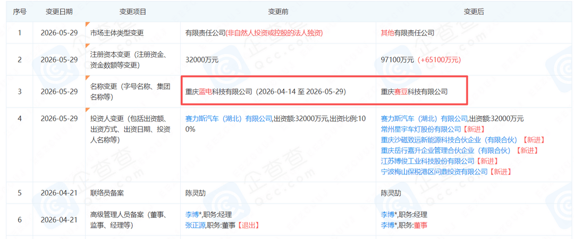This screenshot has width=574, height=239.
Task: Open 宁波梅山保税港区问鼎投资有限公司 link
Action: 435,172
